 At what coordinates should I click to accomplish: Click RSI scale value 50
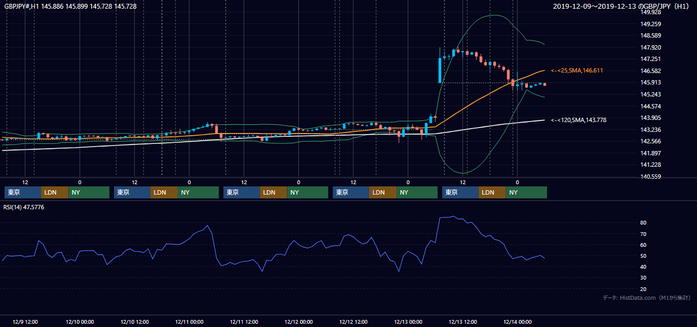click(x=644, y=256)
